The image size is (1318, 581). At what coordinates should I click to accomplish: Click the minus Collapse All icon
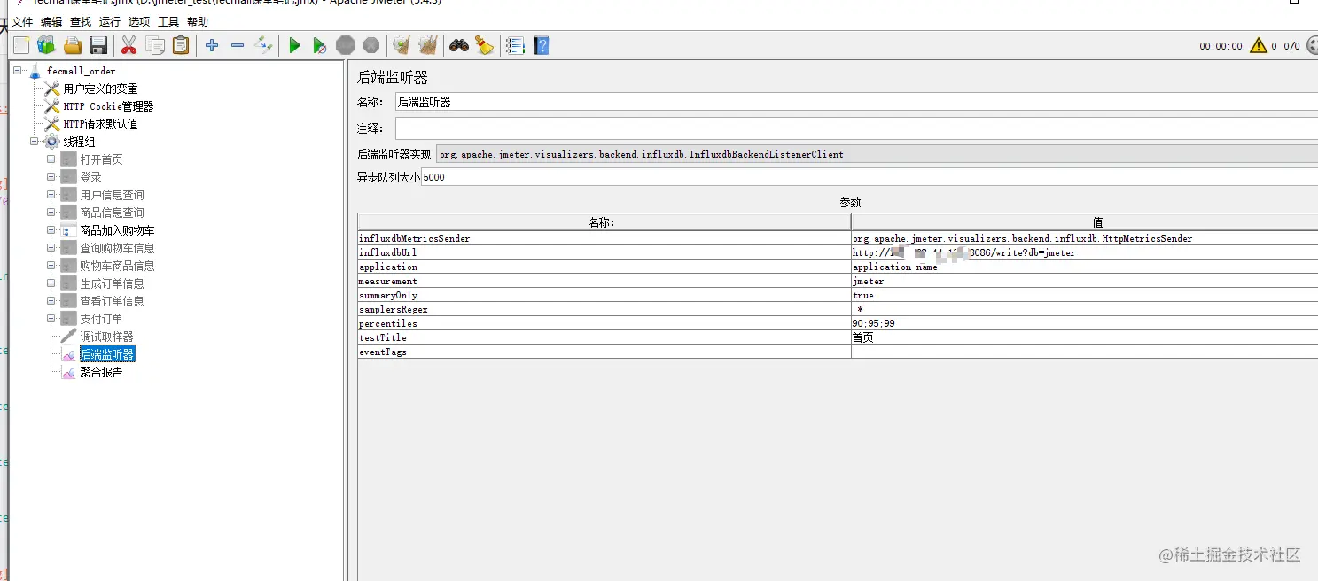[x=238, y=45]
